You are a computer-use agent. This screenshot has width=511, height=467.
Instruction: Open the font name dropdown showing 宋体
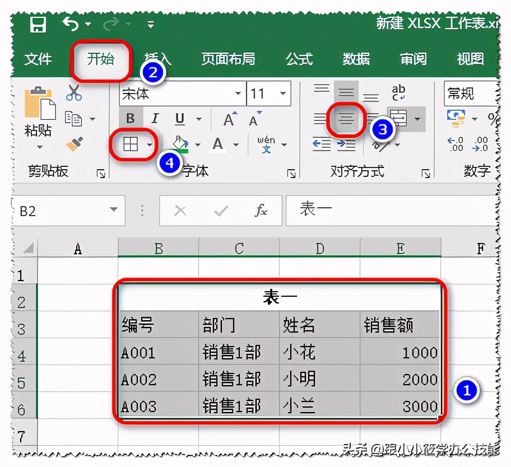coord(239,92)
